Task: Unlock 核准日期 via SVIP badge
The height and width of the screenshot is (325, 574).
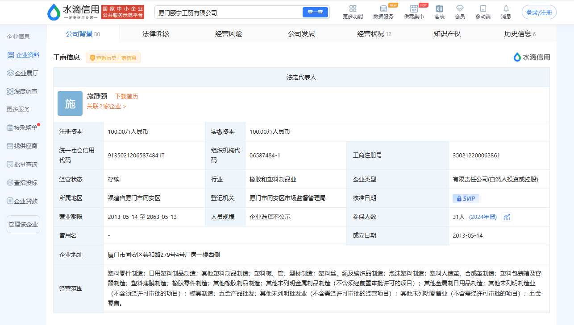Action: [x=466, y=198]
